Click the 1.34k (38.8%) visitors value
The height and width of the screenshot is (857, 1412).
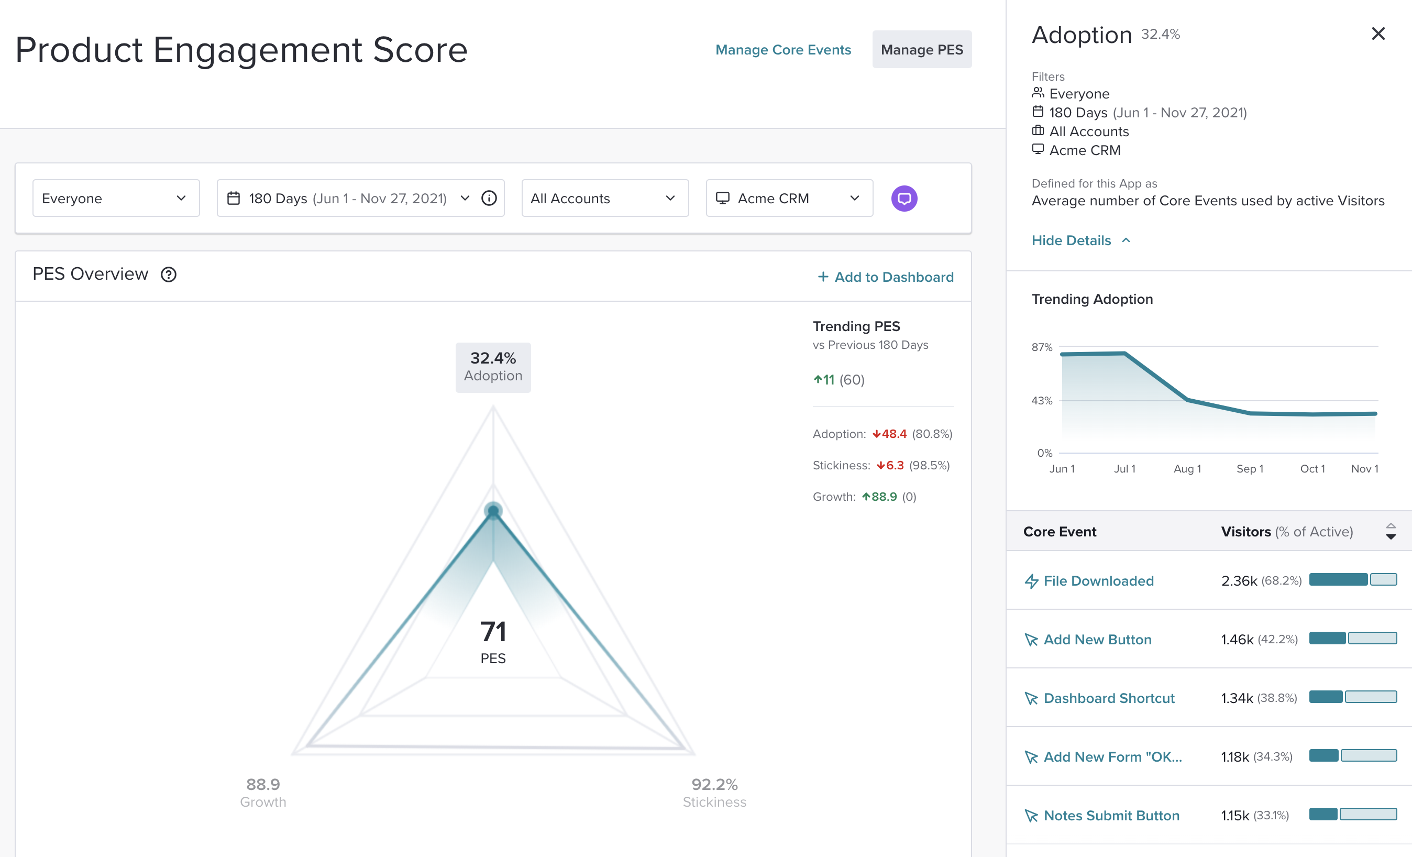click(1259, 698)
